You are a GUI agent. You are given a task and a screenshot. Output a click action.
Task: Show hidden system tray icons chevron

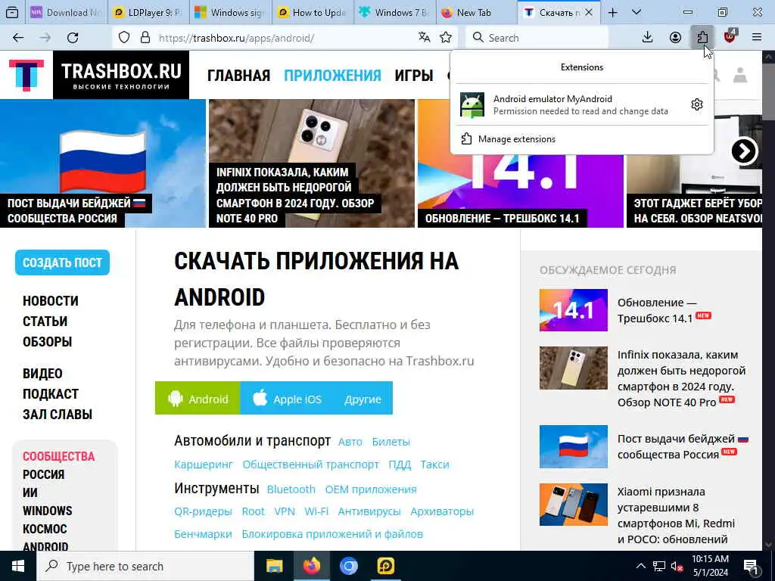(x=640, y=566)
